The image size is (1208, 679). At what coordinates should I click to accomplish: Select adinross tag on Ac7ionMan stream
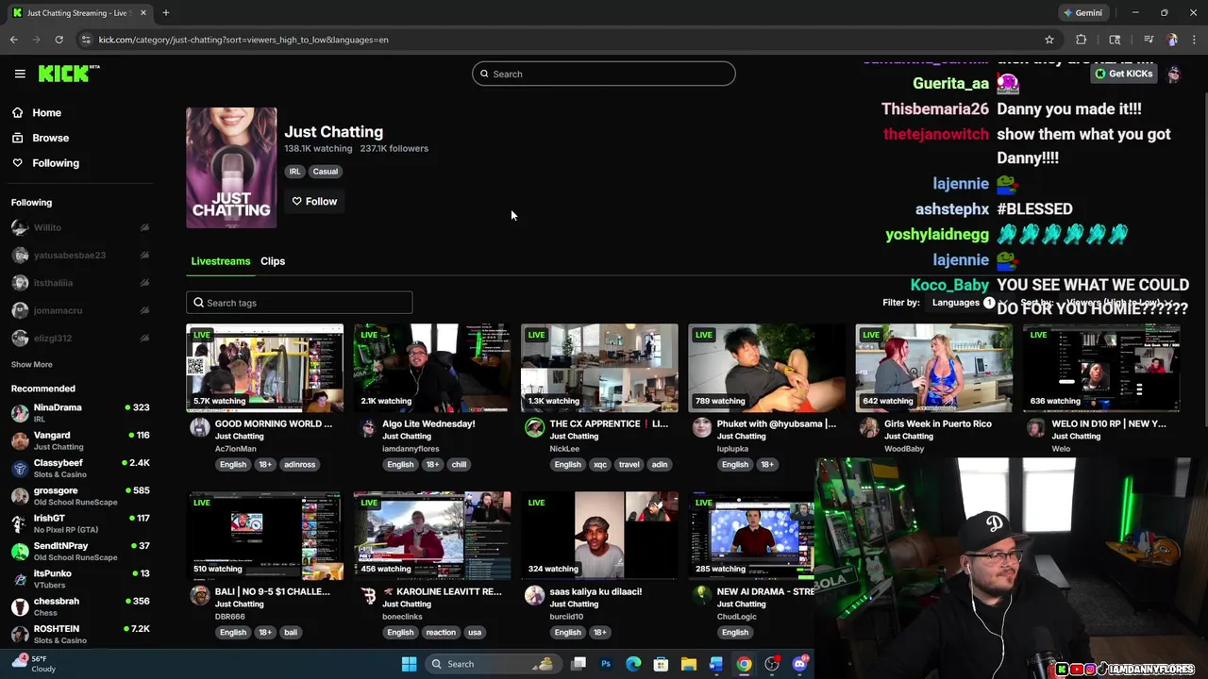(300, 464)
